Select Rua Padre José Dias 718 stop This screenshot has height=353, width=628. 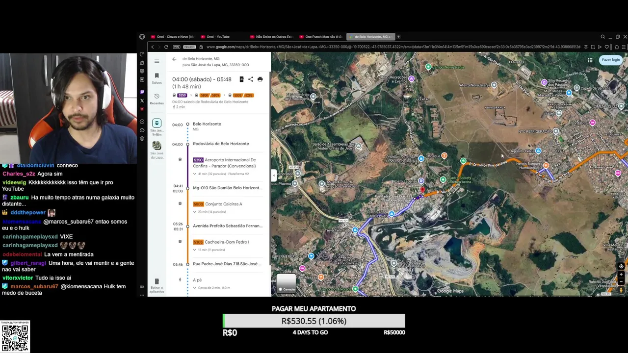[227, 264]
